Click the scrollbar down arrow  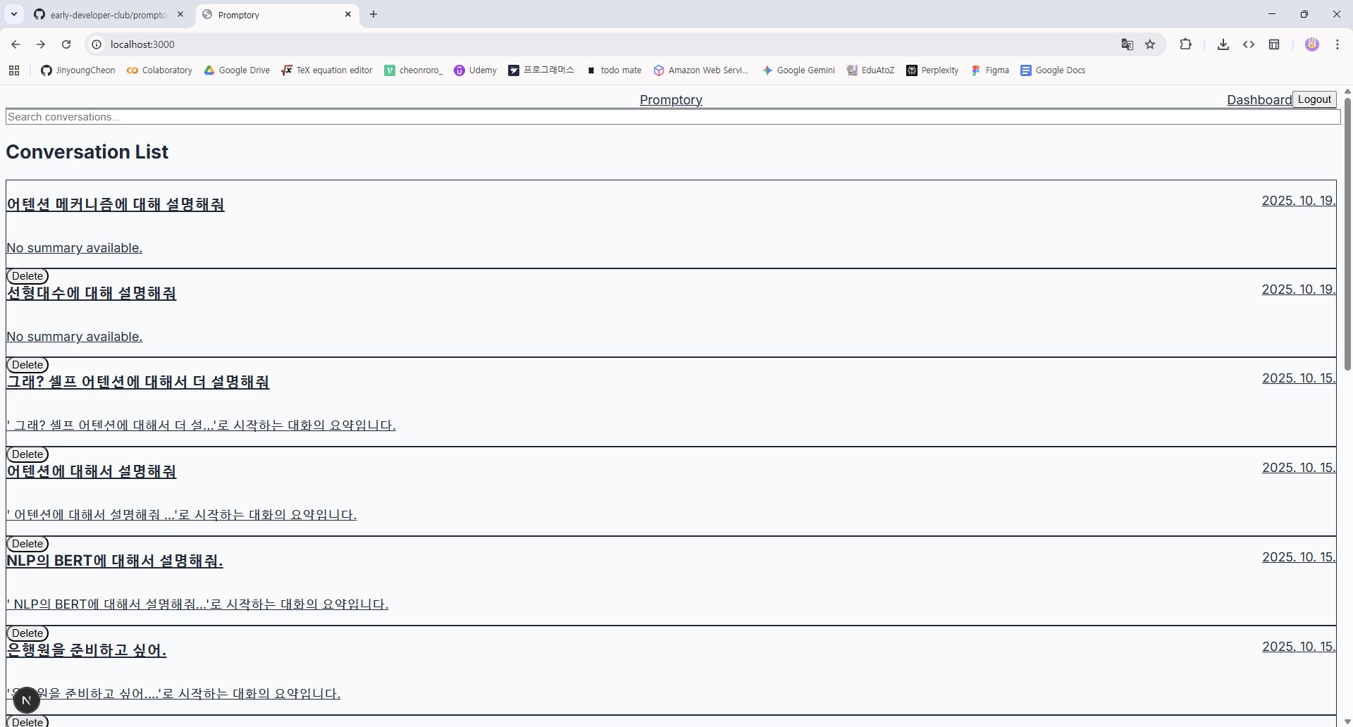click(x=1347, y=721)
